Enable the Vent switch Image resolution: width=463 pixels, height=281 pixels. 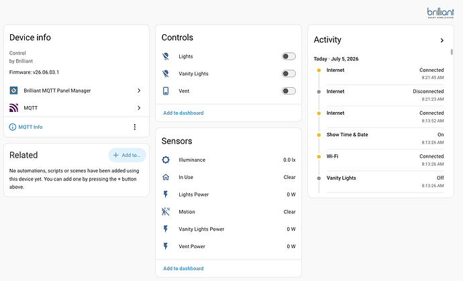pyautogui.click(x=289, y=91)
